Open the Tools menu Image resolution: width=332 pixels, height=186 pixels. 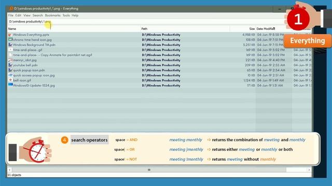point(66,16)
